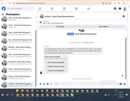This screenshot has width=130, height=101.
Task: Open Task View on the taskbar
Action: tap(12, 95)
